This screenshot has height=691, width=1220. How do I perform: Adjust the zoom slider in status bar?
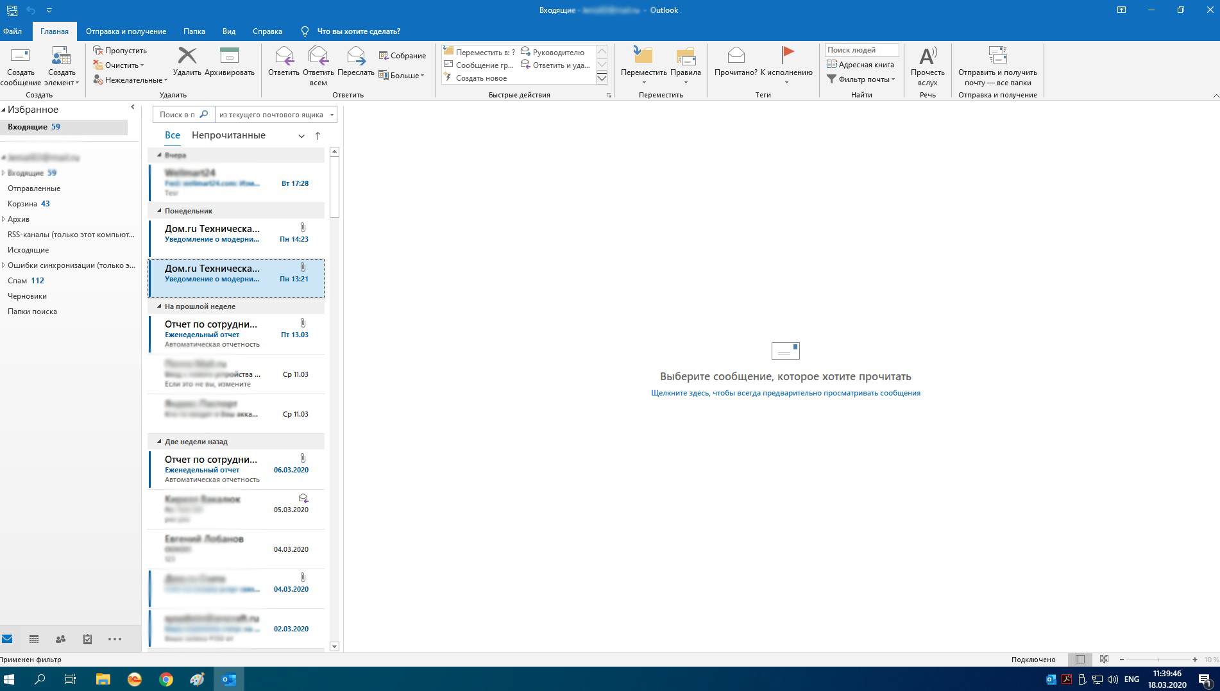1158,660
